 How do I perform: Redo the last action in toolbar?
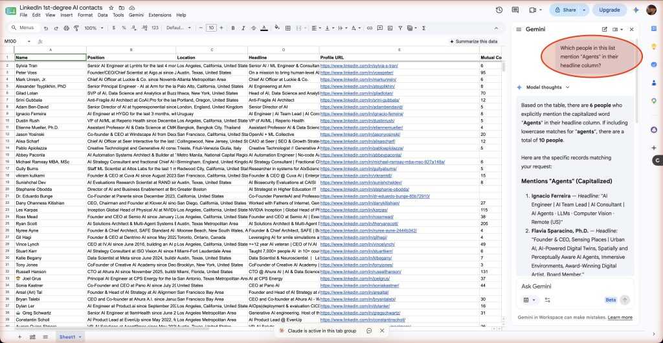pos(56,28)
